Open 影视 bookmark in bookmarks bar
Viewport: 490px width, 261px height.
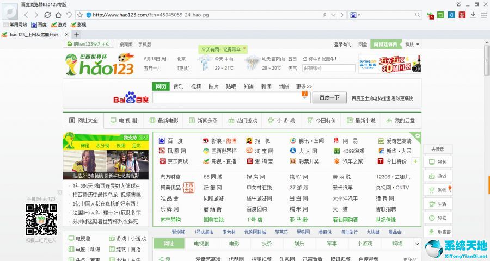pyautogui.click(x=78, y=24)
